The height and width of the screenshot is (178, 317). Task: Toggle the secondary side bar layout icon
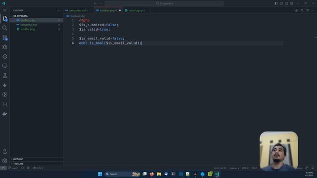[286, 3]
